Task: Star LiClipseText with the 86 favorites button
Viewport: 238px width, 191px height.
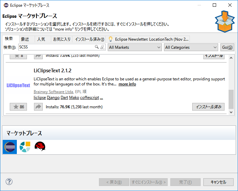Action: [x=19, y=107]
